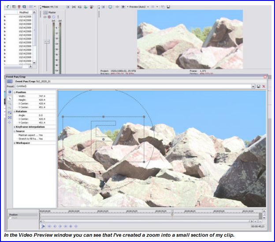The image size is (275, 242).
Task: Click Preset name field showing (Untitled)
Action: (x=133, y=86)
